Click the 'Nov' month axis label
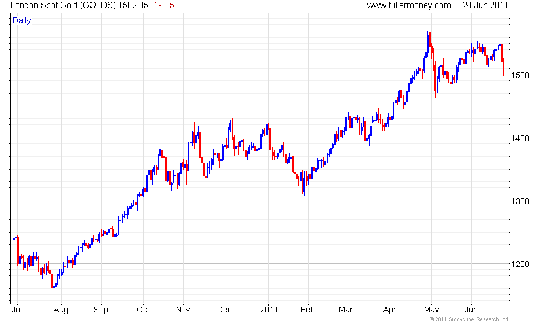 (183, 310)
